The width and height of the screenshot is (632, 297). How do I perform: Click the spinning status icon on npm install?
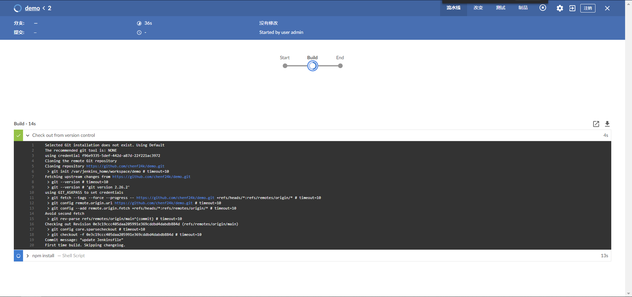(18, 256)
